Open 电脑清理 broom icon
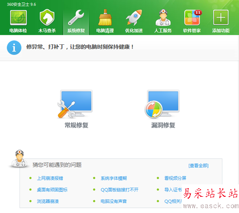The width and height of the screenshot is (239, 213). [x=105, y=18]
